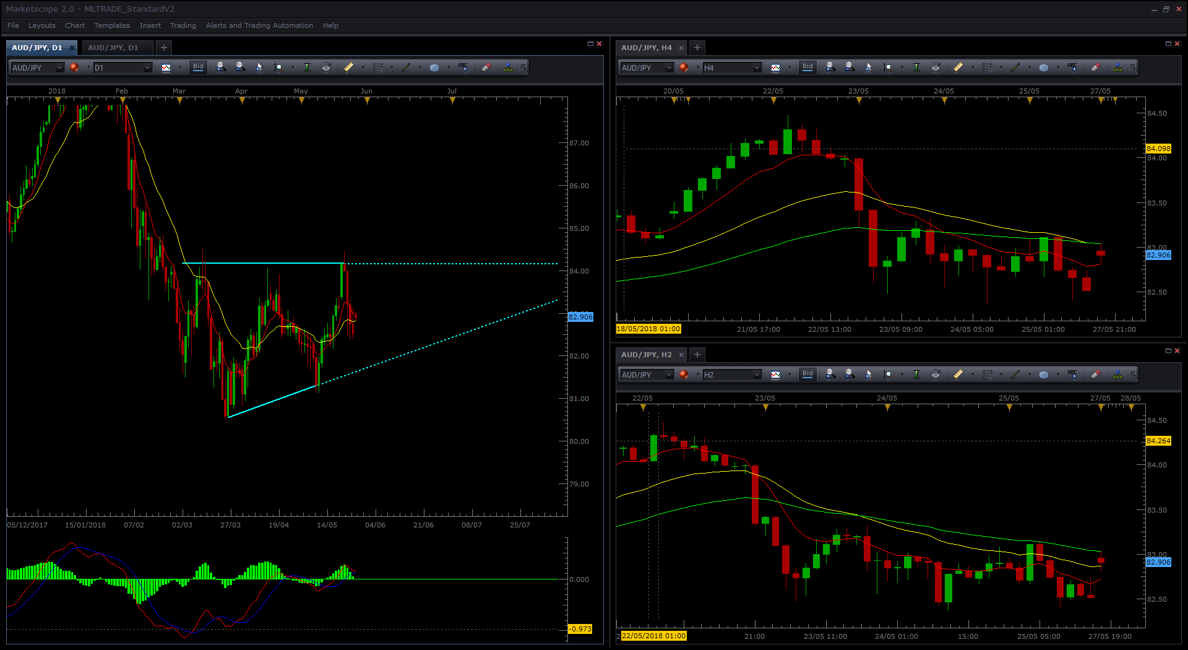Screen dimensions: 1188x650
Task: Open the File menu
Action: click(x=13, y=25)
